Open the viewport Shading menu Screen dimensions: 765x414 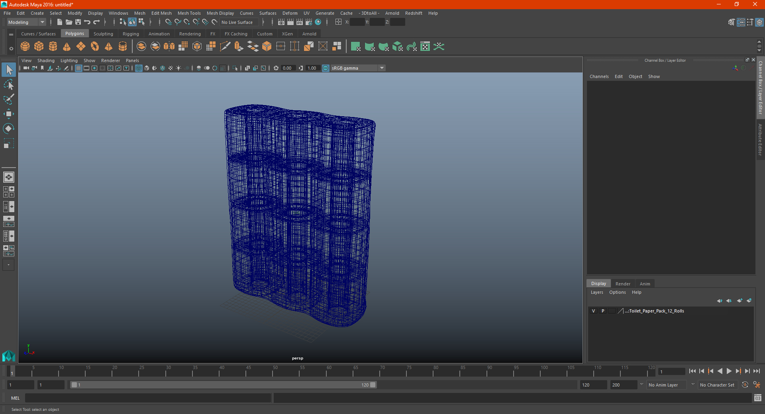click(46, 61)
